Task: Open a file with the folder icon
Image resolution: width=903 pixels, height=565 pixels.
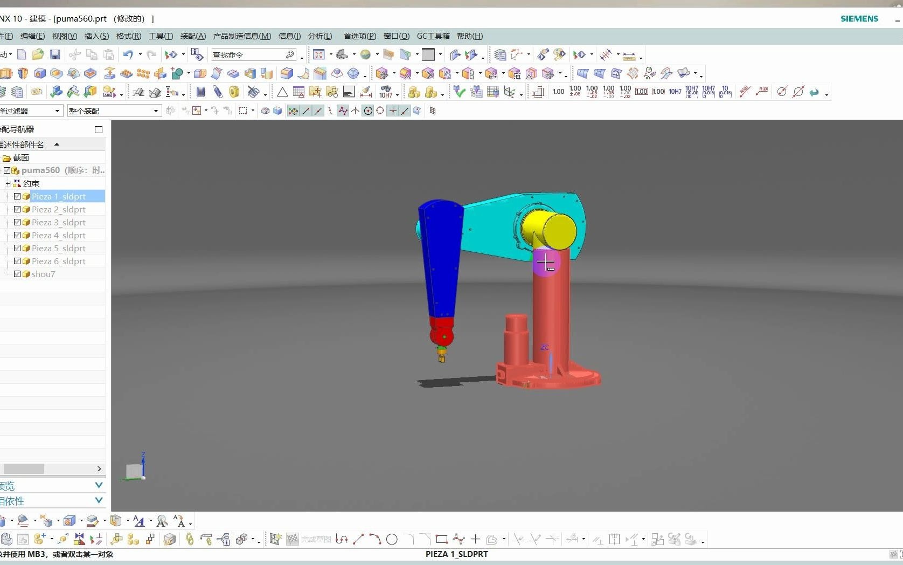Action: pyautogui.click(x=38, y=54)
